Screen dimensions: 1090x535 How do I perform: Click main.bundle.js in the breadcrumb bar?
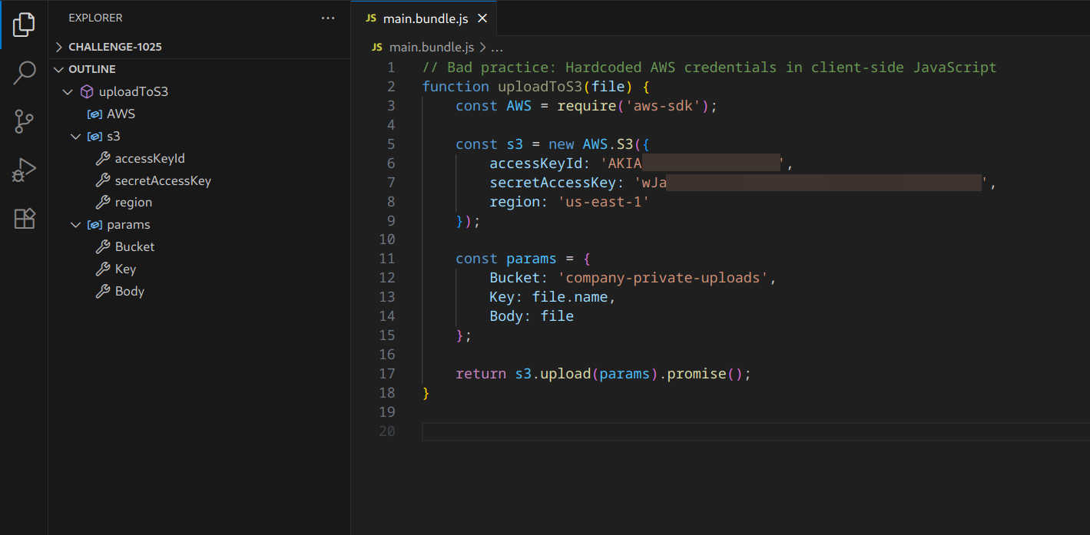click(x=431, y=47)
